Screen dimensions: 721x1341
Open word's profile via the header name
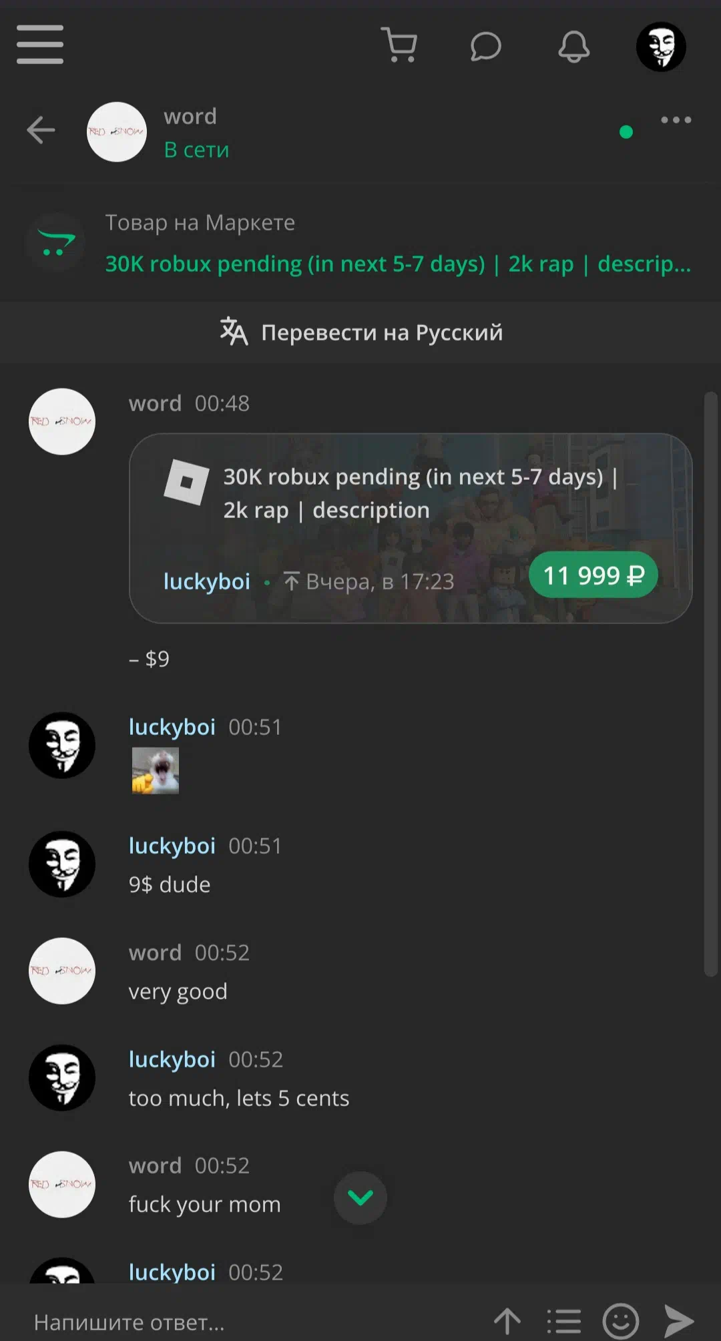click(x=190, y=116)
